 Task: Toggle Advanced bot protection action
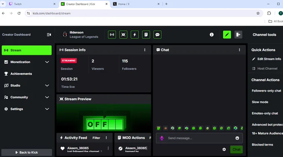(x=267, y=125)
